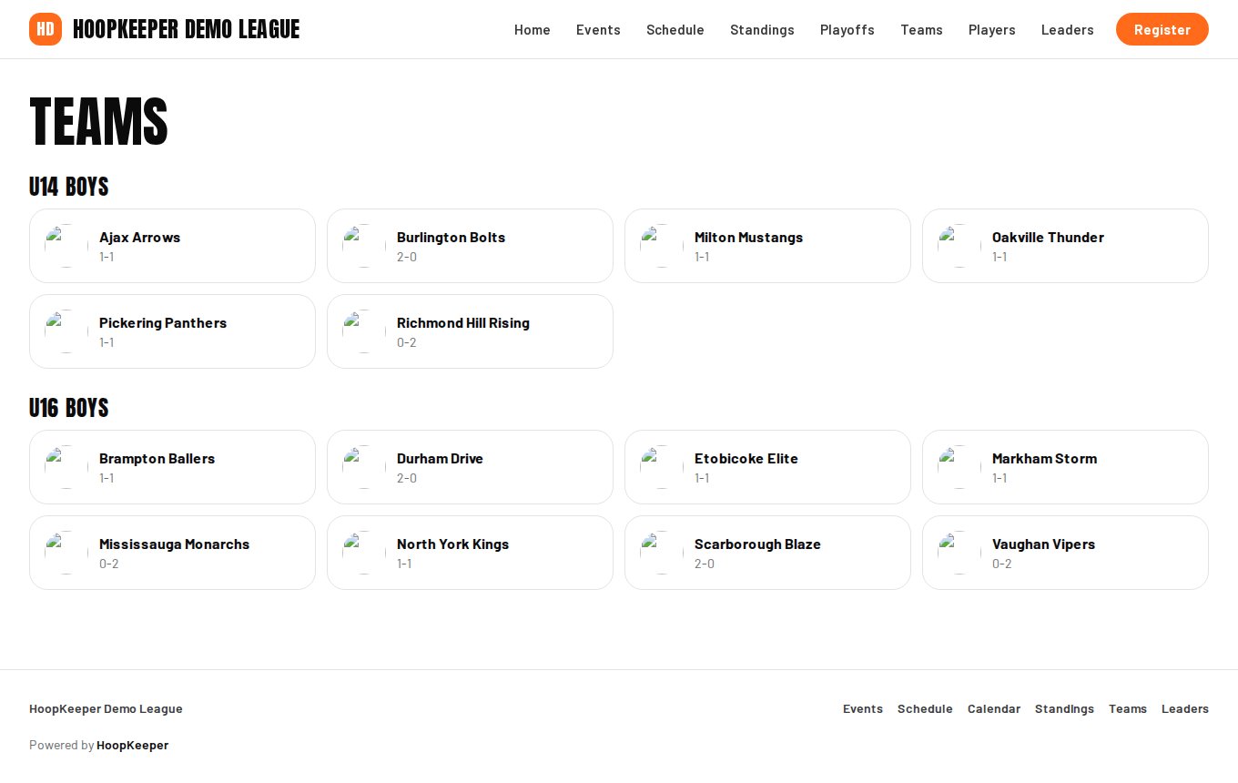Select the Durham Drive team name

click(440, 458)
